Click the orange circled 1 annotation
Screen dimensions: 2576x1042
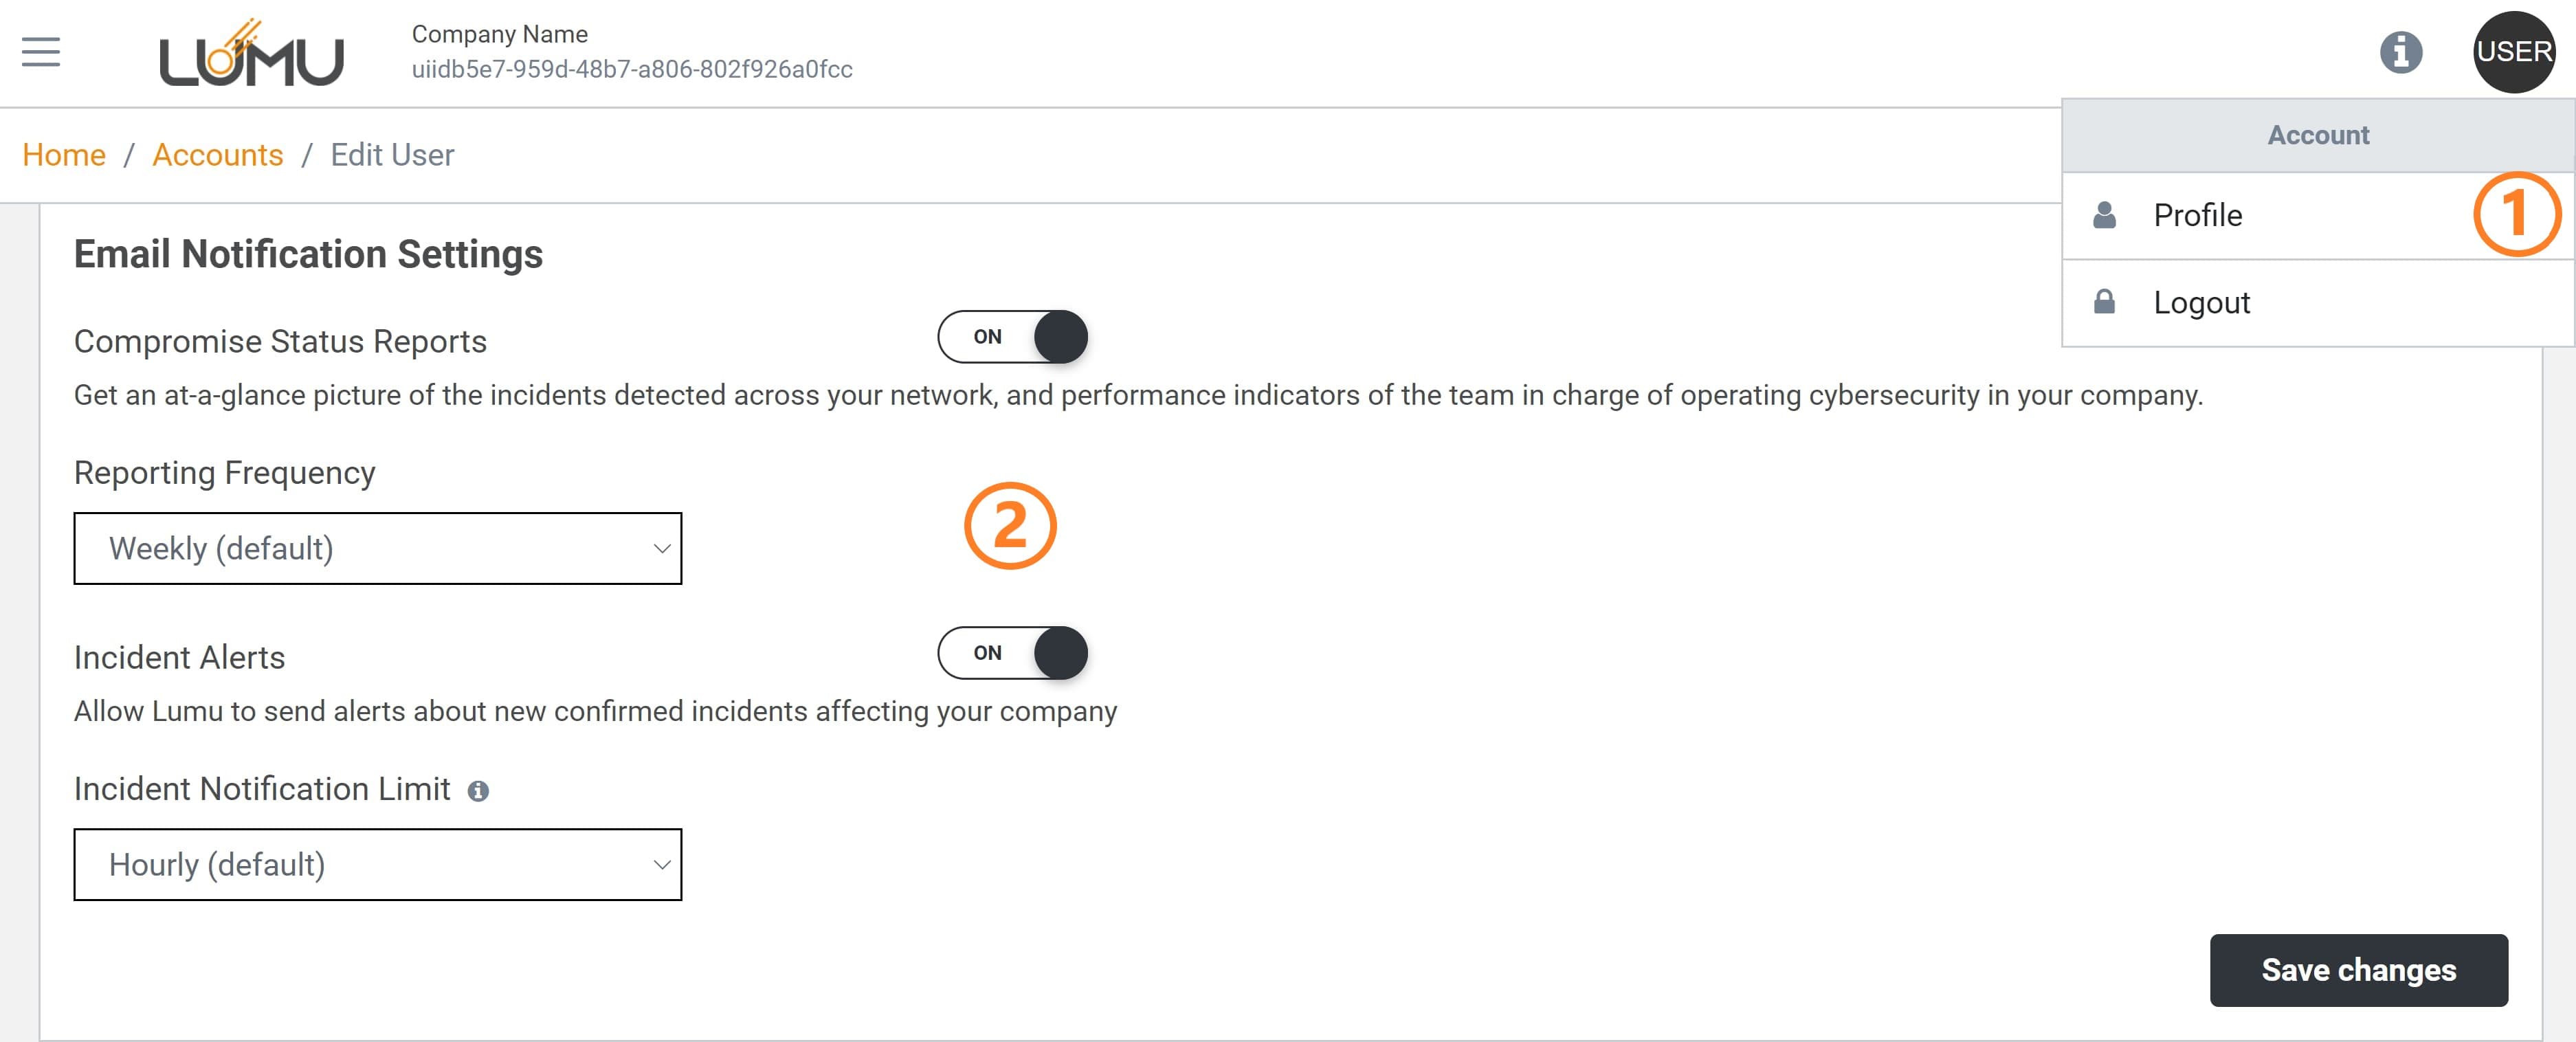click(x=2518, y=214)
